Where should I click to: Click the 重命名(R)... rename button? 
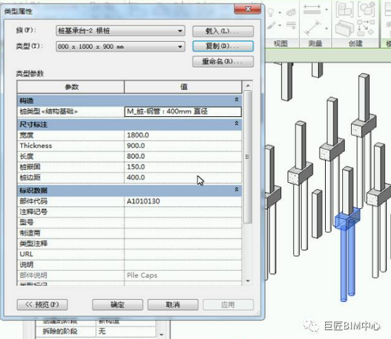(223, 61)
